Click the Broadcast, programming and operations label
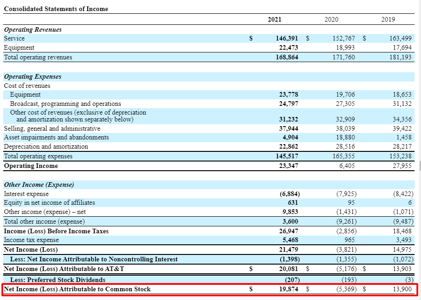Image resolution: width=421 pixels, height=300 pixels. (65, 104)
